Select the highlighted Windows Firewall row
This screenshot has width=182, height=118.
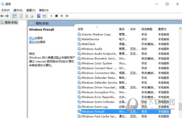pyautogui.click(x=124, y=112)
